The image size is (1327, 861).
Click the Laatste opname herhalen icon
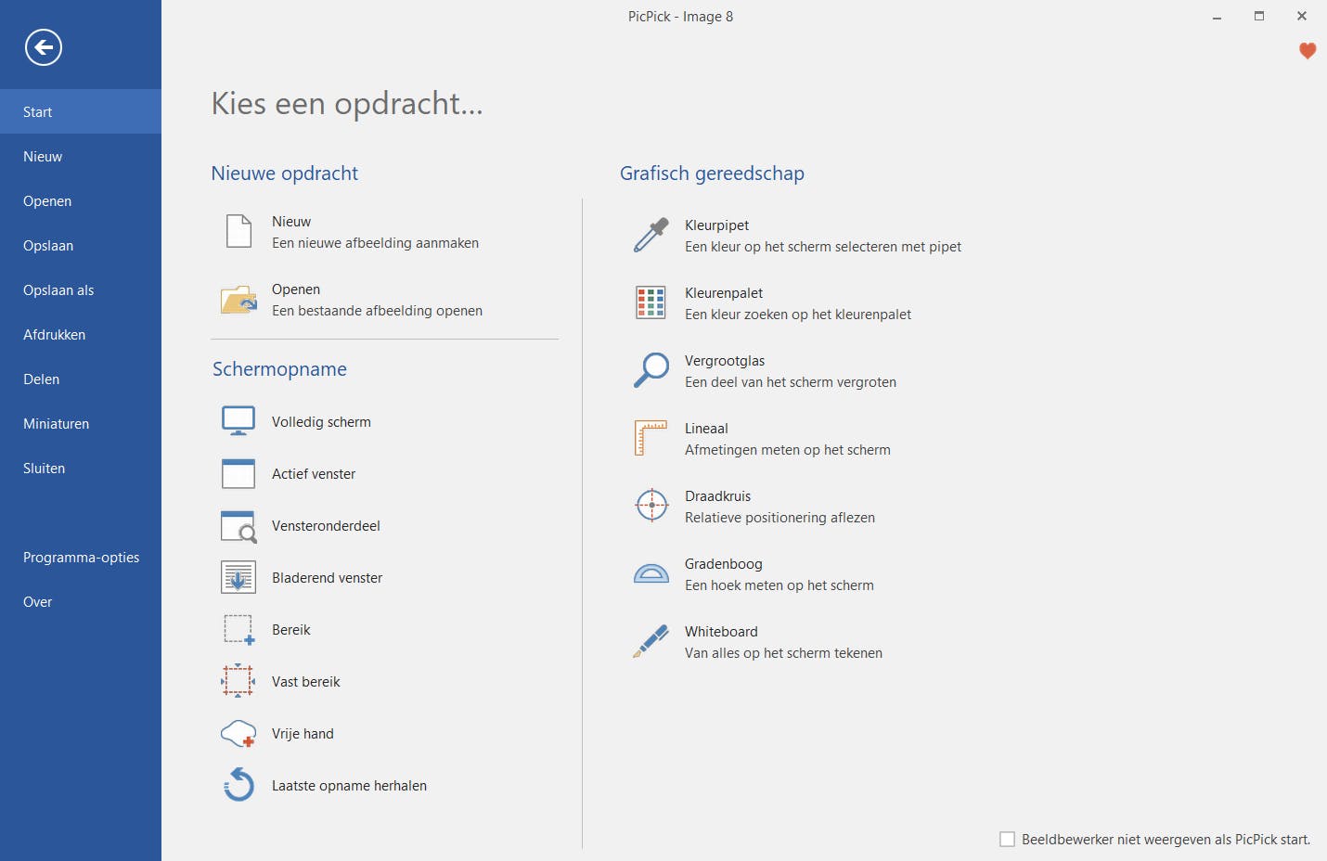tap(238, 785)
